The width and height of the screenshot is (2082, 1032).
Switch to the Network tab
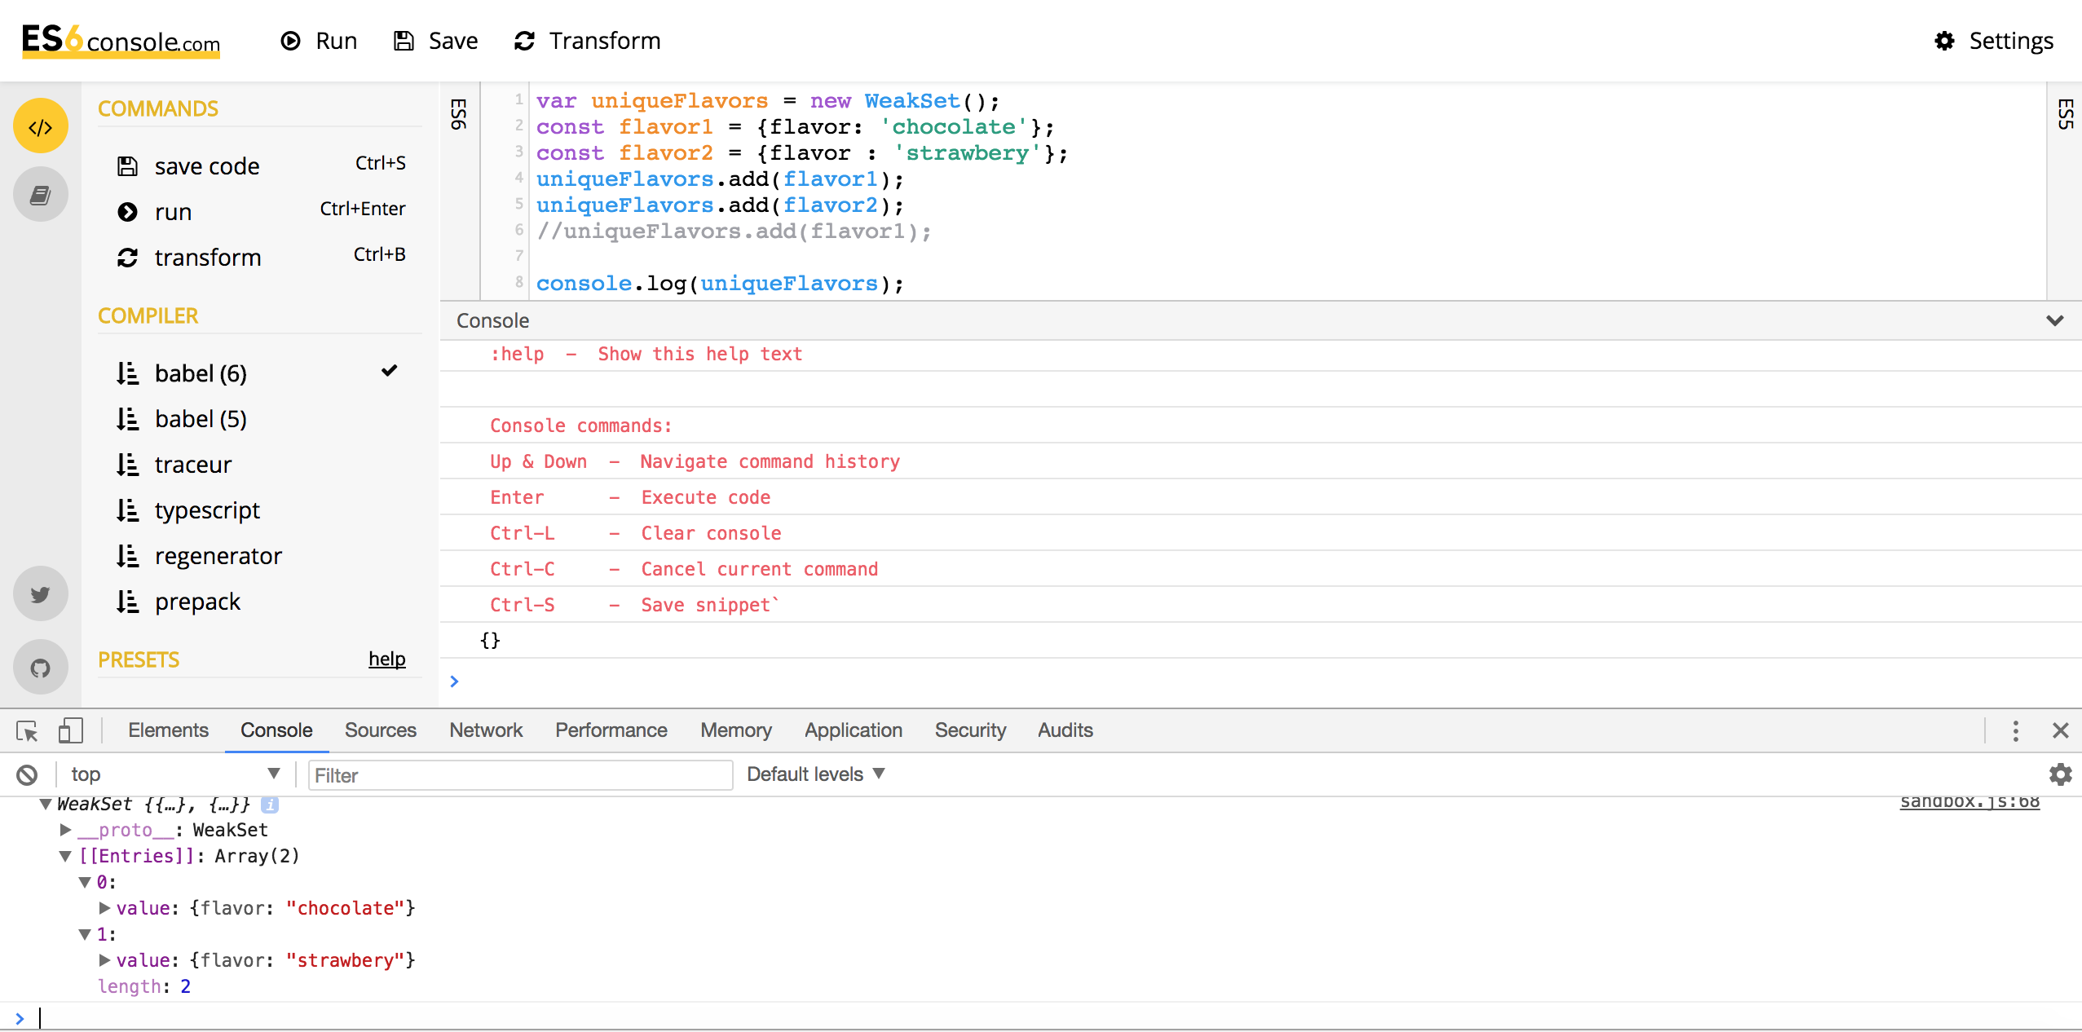tap(485, 730)
